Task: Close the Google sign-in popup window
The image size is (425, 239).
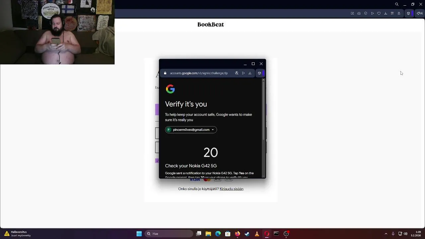Action: pyautogui.click(x=261, y=64)
